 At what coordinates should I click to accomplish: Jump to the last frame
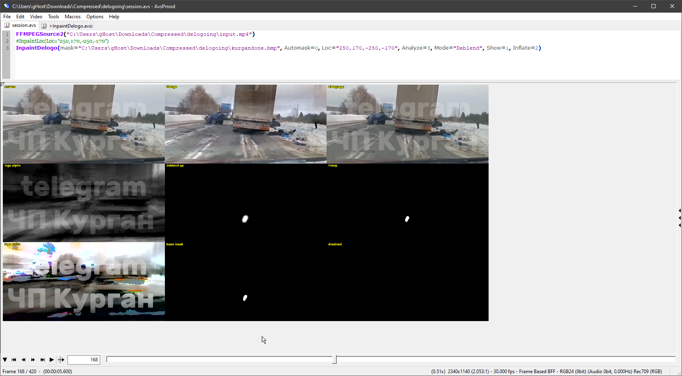click(x=42, y=360)
